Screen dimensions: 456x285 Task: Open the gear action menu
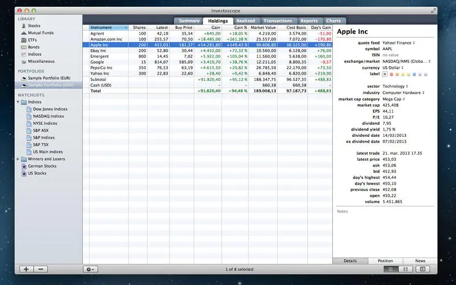tap(90, 269)
